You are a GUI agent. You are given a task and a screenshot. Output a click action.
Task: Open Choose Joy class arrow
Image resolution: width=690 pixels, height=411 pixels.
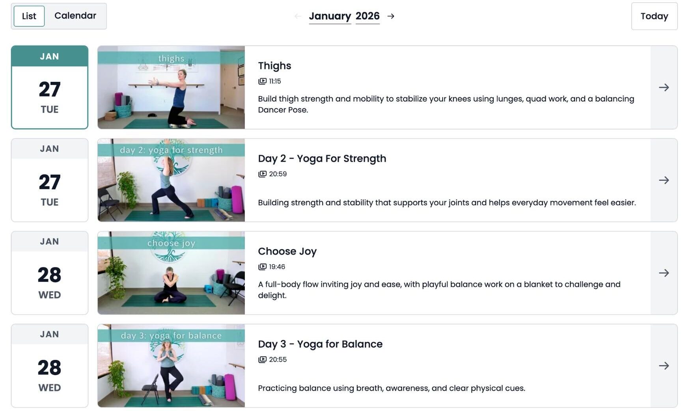click(x=664, y=273)
